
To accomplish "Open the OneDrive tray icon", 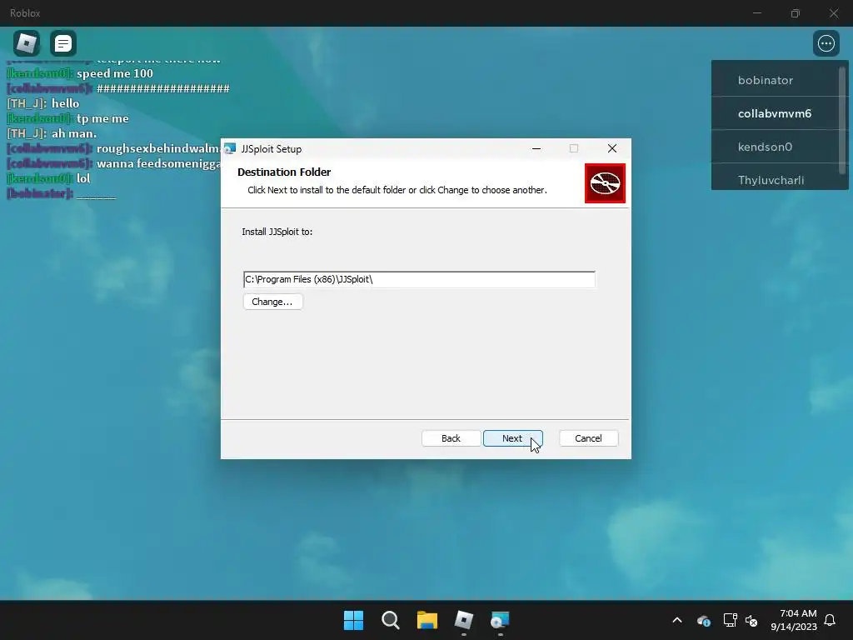I will tap(703, 620).
